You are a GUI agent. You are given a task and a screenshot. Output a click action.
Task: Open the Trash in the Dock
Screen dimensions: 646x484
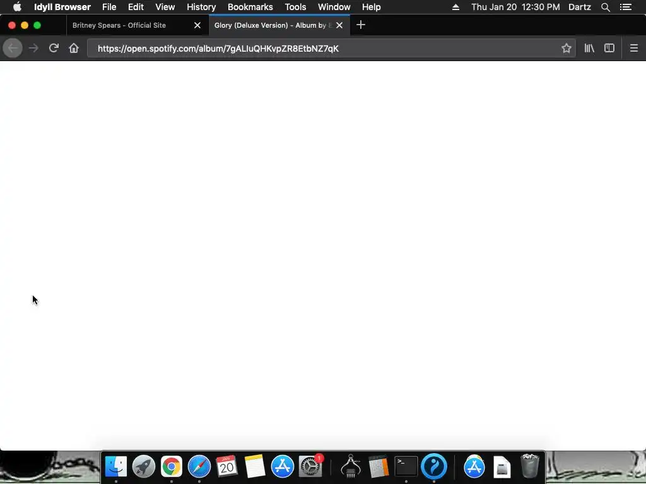[530, 466]
